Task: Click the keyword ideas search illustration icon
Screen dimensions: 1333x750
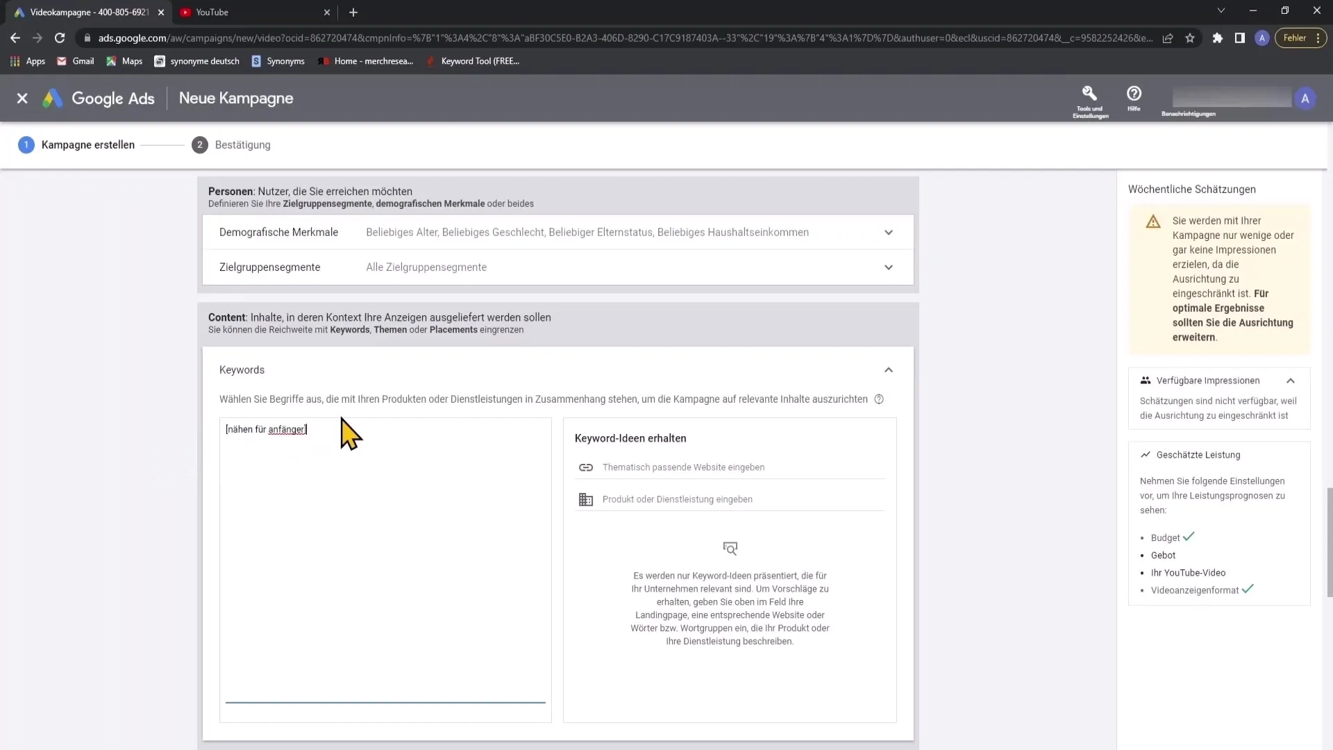Action: coord(730,549)
